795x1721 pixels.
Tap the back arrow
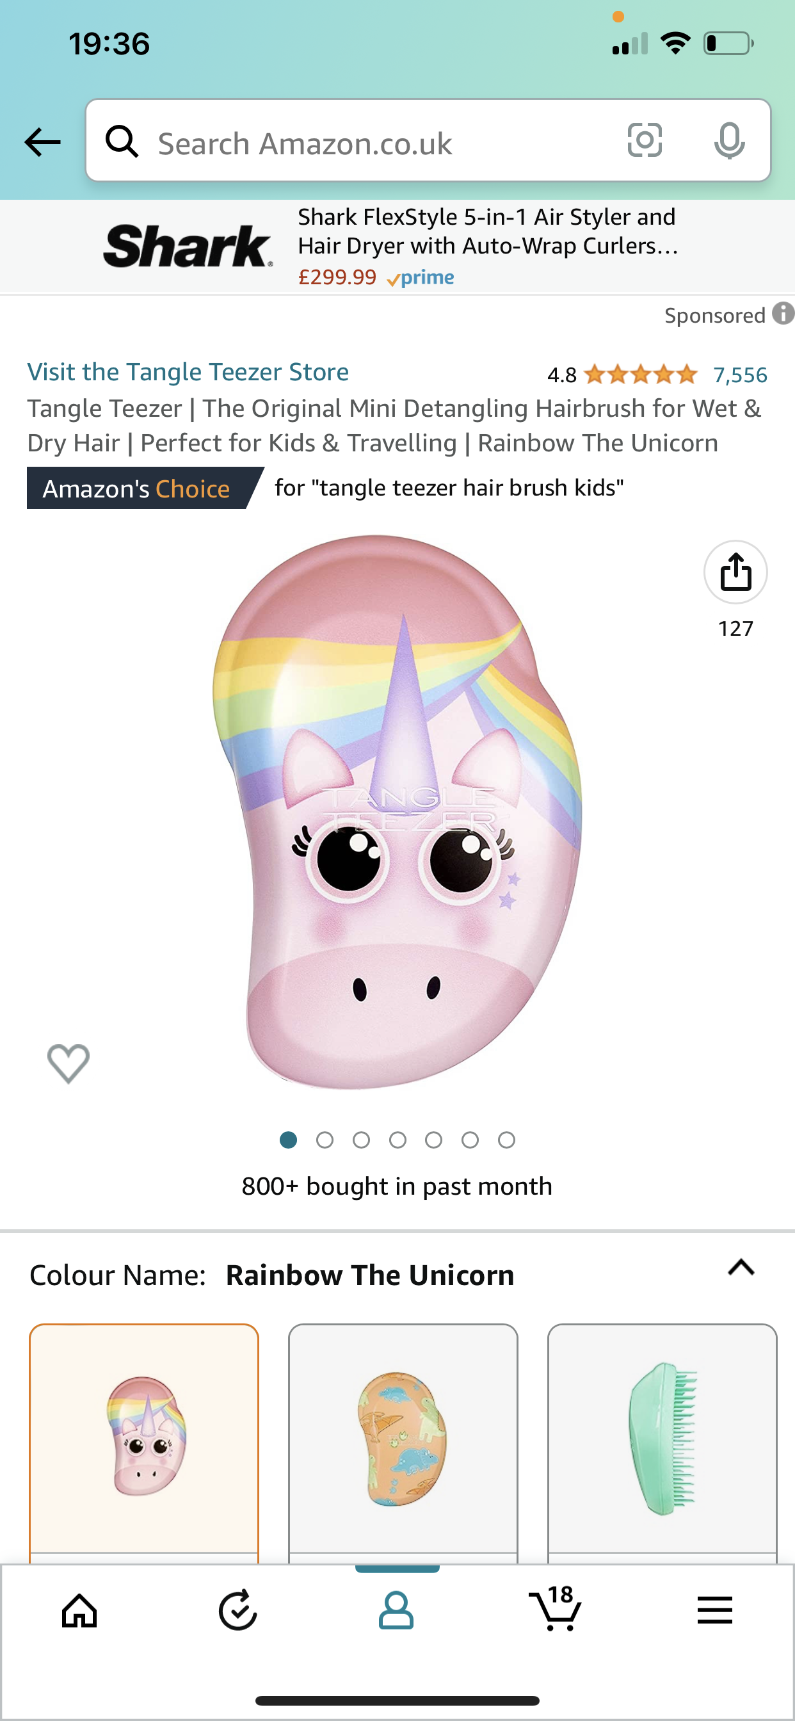42,142
